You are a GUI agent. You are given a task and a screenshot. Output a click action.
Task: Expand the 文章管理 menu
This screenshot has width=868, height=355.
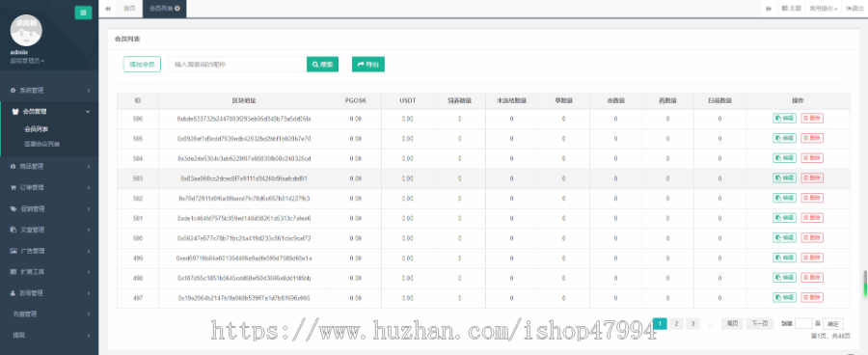pyautogui.click(x=49, y=230)
